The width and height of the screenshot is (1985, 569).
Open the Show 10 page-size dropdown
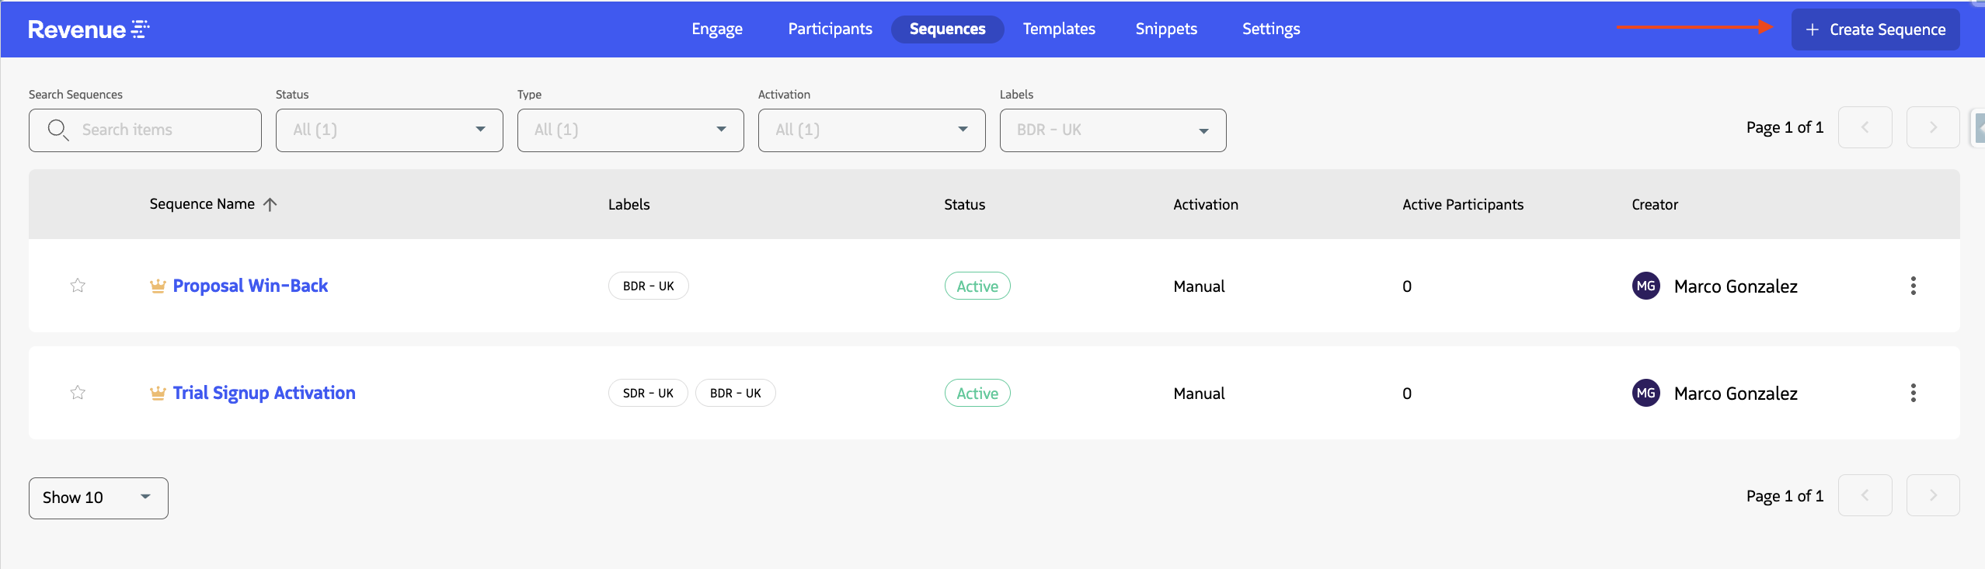(x=99, y=498)
